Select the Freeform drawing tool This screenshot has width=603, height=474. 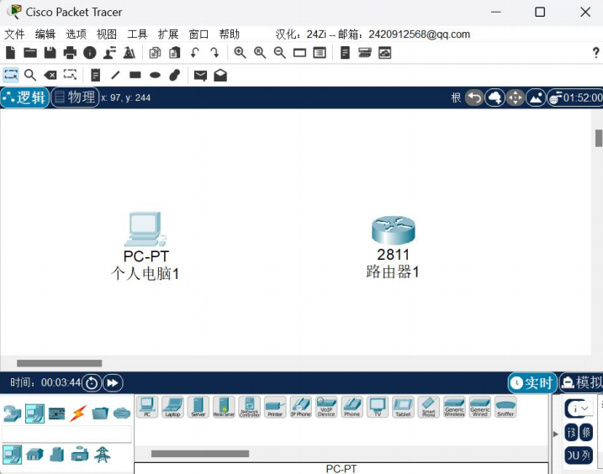click(175, 75)
